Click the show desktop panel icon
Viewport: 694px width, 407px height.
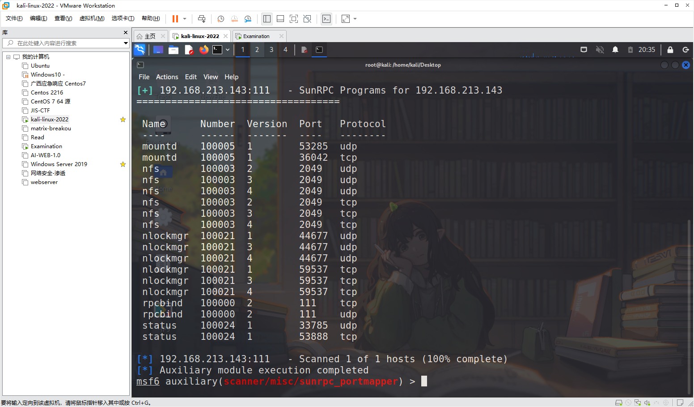(x=158, y=50)
